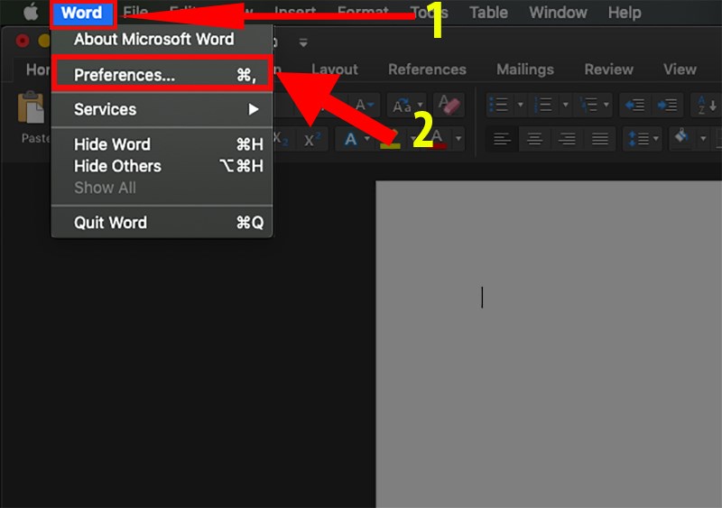Open the font color dropdown arrow
This screenshot has width=722, height=508.
(458, 138)
